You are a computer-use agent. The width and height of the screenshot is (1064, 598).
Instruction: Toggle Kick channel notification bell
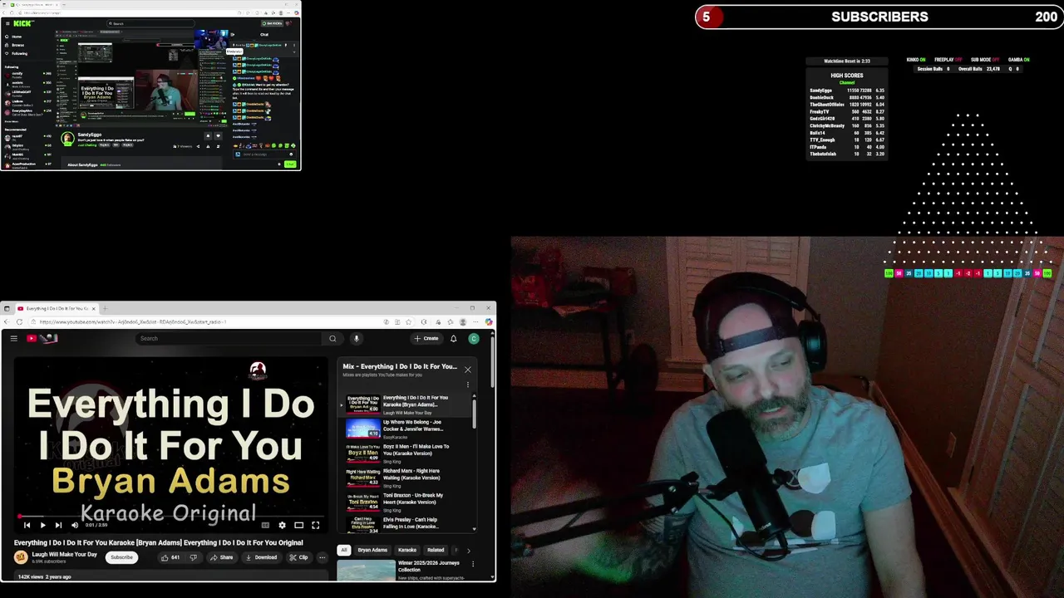click(x=208, y=135)
